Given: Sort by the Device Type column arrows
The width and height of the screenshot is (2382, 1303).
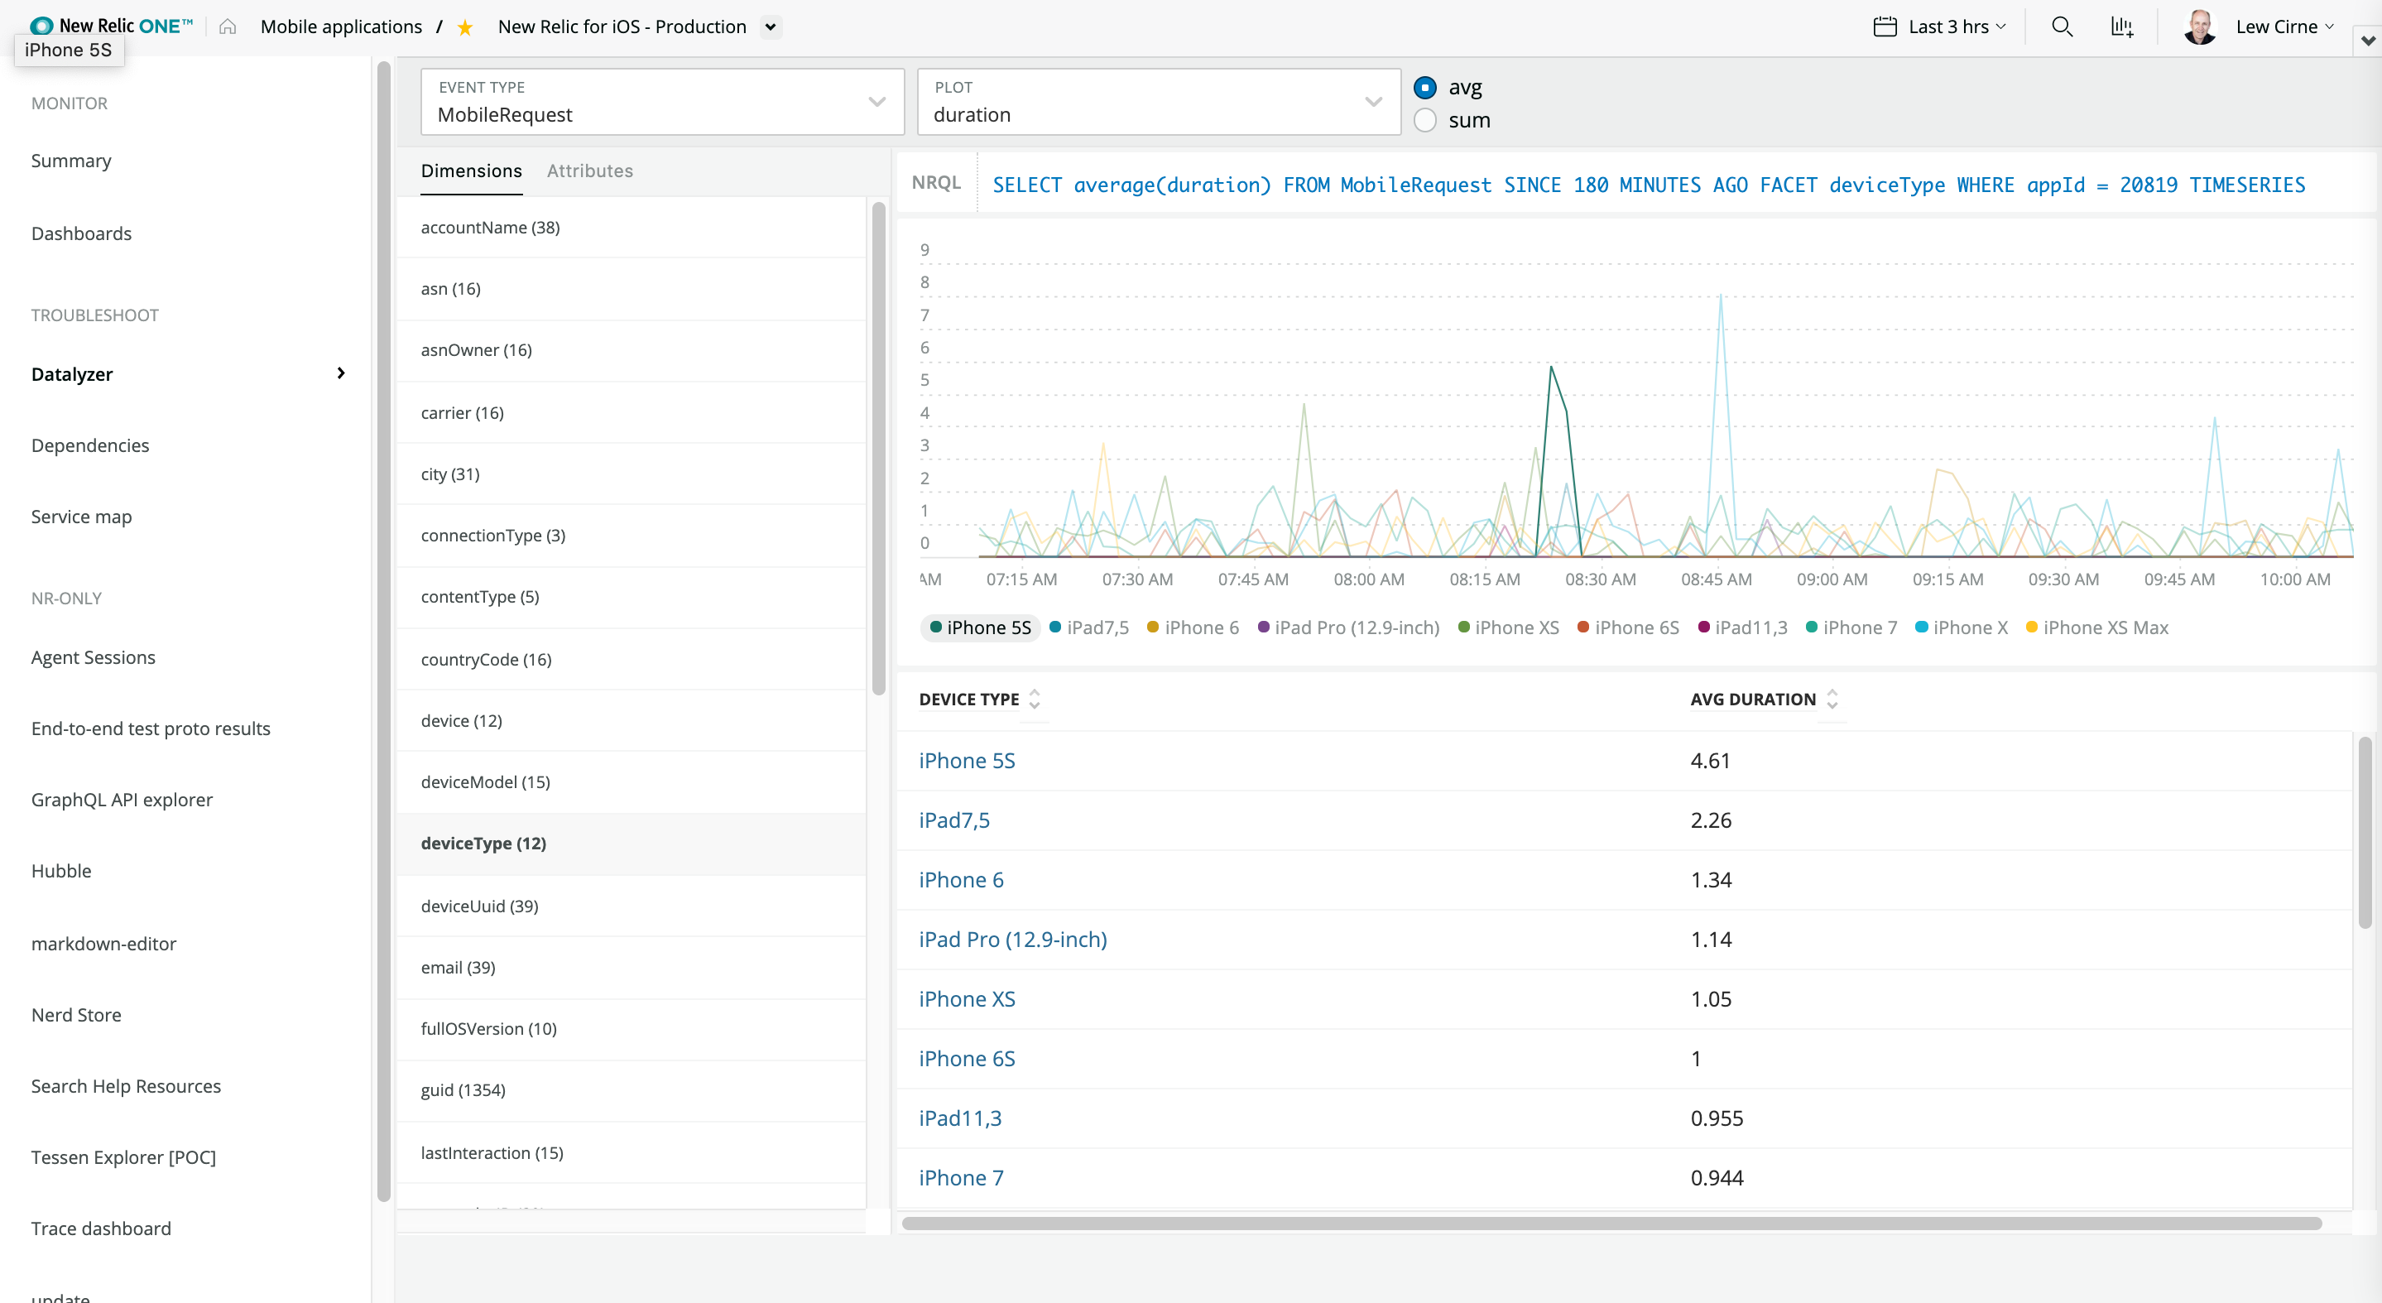Looking at the screenshot, I should point(1035,700).
